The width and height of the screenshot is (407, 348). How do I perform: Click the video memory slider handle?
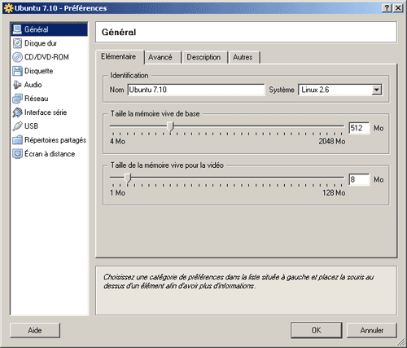coord(128,178)
